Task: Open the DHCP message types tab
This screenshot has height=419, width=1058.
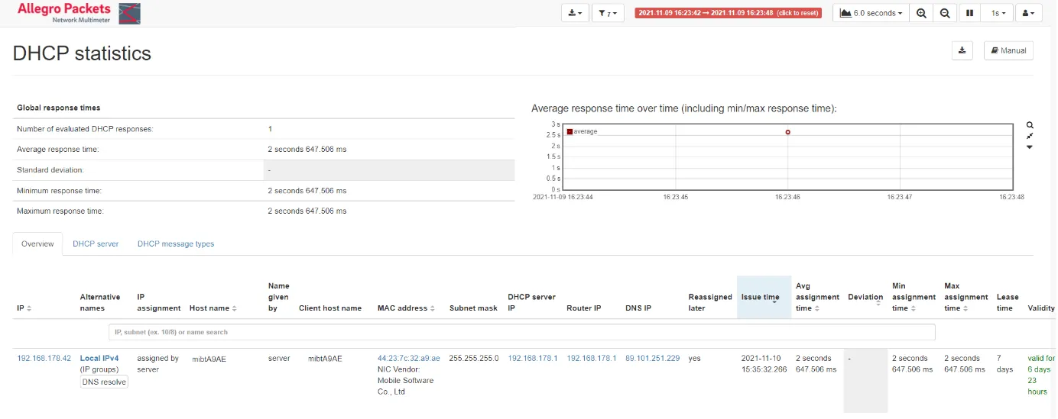Action: point(176,243)
